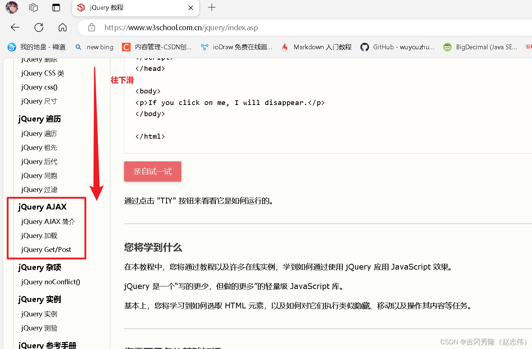532x349 pixels.
Task: Click the 通过点击 "TIY" 按钮 sentence
Action: [199, 201]
